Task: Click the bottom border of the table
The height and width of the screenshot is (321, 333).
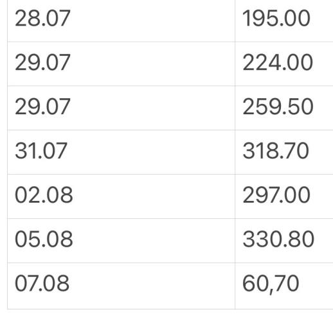Action: (x=170, y=309)
